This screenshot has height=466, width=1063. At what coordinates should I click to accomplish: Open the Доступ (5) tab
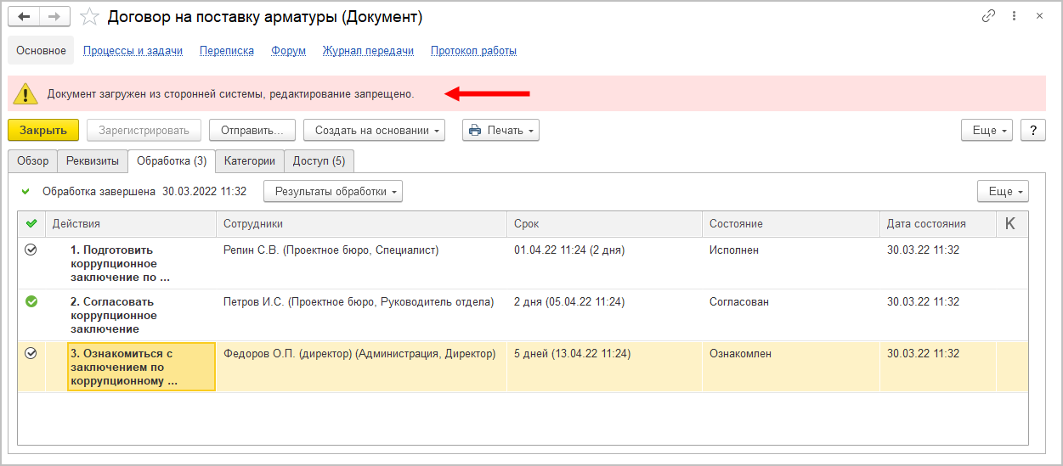[319, 160]
